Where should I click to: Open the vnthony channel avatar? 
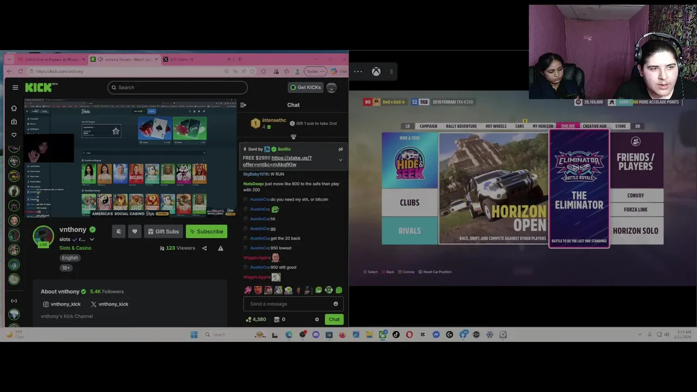click(x=43, y=236)
